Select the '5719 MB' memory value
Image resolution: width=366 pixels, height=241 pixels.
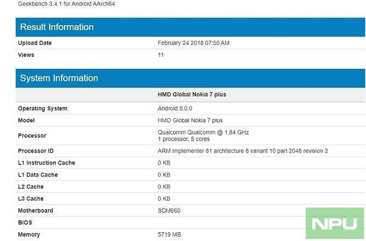(169, 234)
